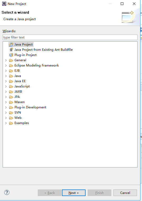Click the Back button

[x=50, y=193]
